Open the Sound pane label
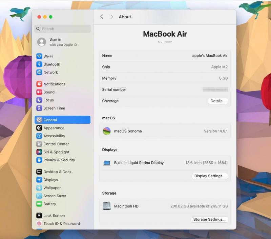 [x=49, y=92]
